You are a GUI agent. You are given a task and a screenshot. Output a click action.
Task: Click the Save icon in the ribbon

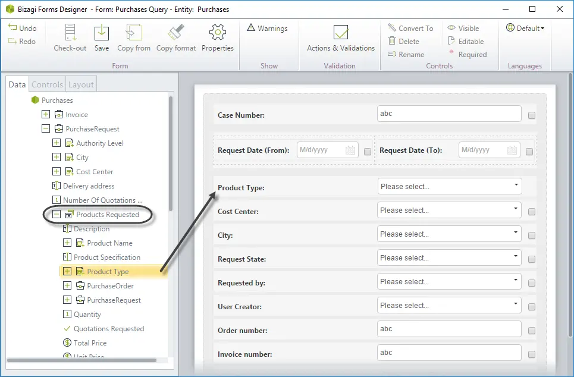pyautogui.click(x=101, y=33)
